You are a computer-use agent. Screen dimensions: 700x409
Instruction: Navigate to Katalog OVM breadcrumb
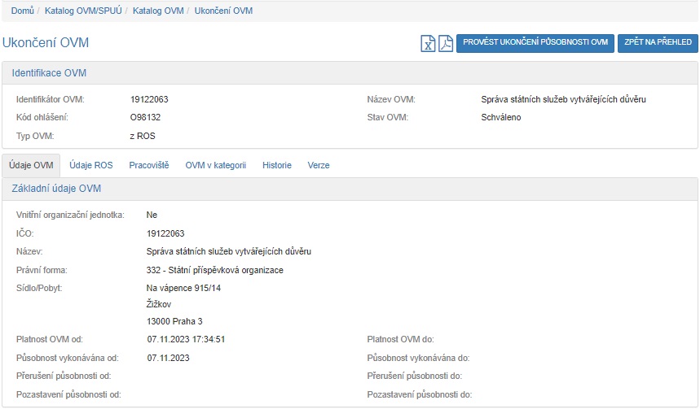click(159, 11)
